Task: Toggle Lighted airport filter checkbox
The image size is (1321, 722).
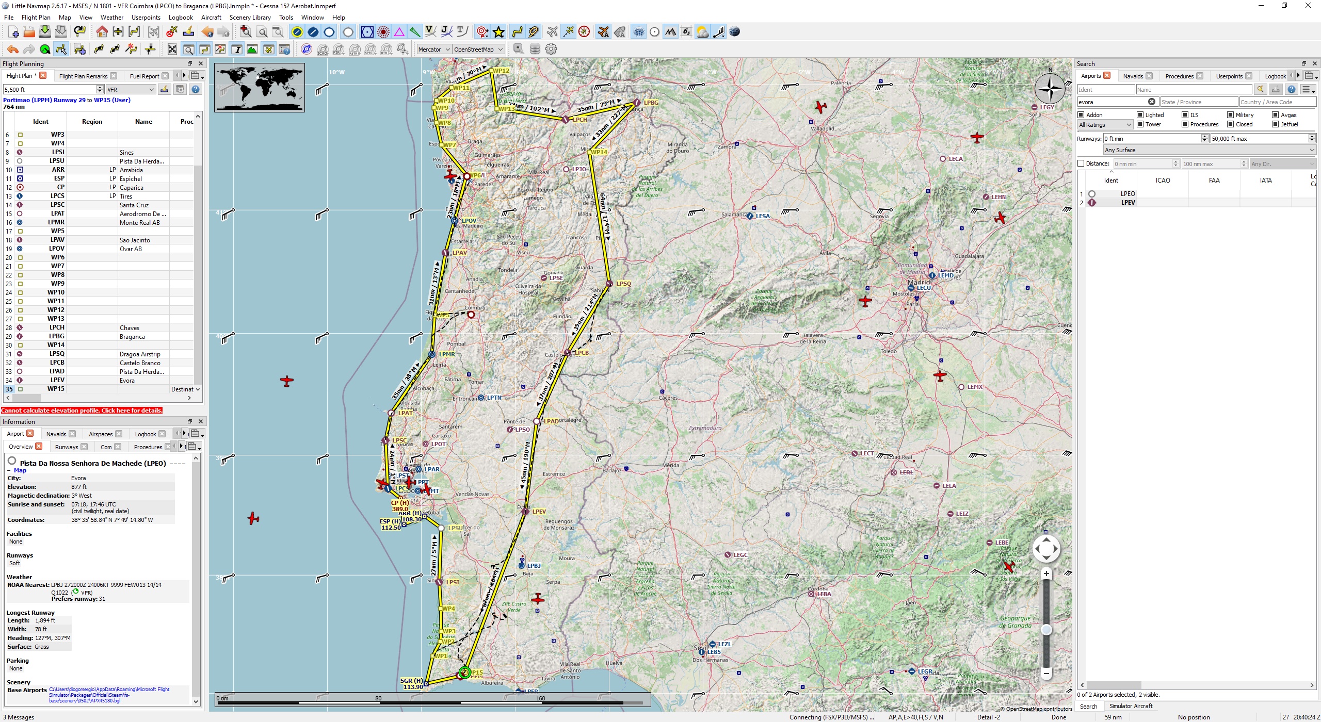Action: pos(1140,115)
